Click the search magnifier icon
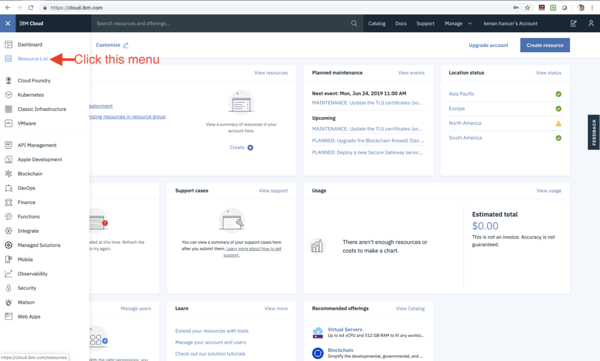The image size is (600, 361). point(354,23)
